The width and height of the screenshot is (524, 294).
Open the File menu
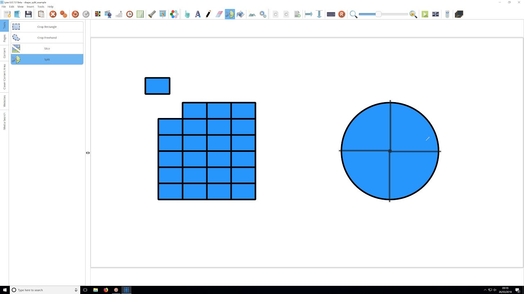(4, 7)
